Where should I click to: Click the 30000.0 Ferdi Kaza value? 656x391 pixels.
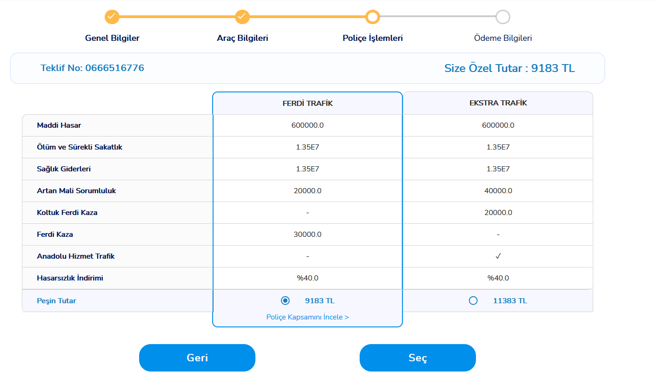point(308,235)
